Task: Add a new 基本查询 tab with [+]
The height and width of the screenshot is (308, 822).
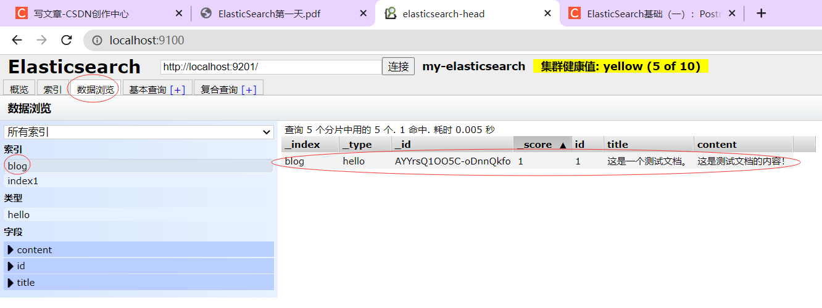Action: click(178, 89)
